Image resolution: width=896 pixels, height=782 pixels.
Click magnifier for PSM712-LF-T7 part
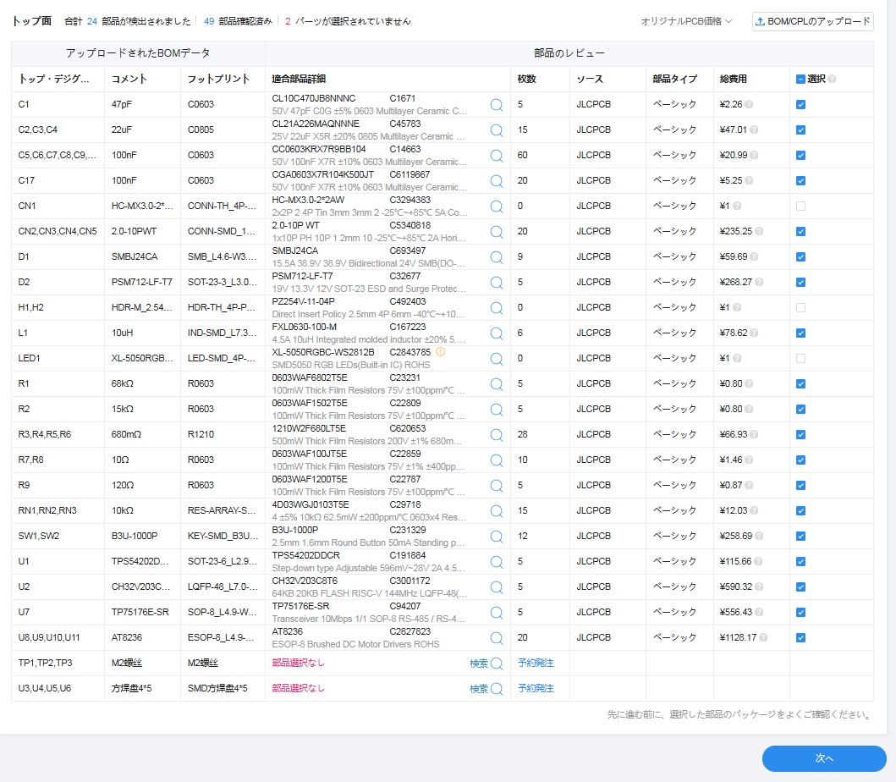tap(497, 283)
